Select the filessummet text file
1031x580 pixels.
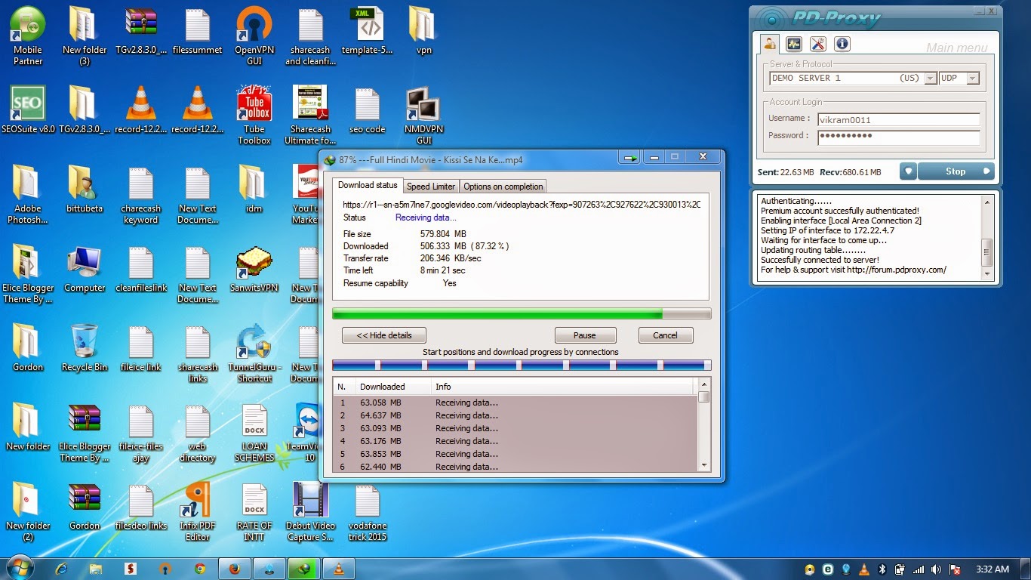(198, 30)
